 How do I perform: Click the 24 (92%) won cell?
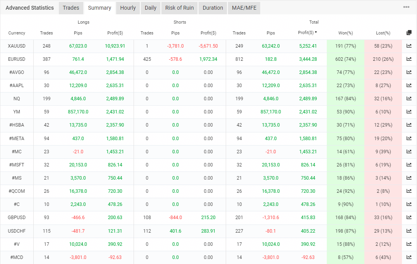pos(345,191)
